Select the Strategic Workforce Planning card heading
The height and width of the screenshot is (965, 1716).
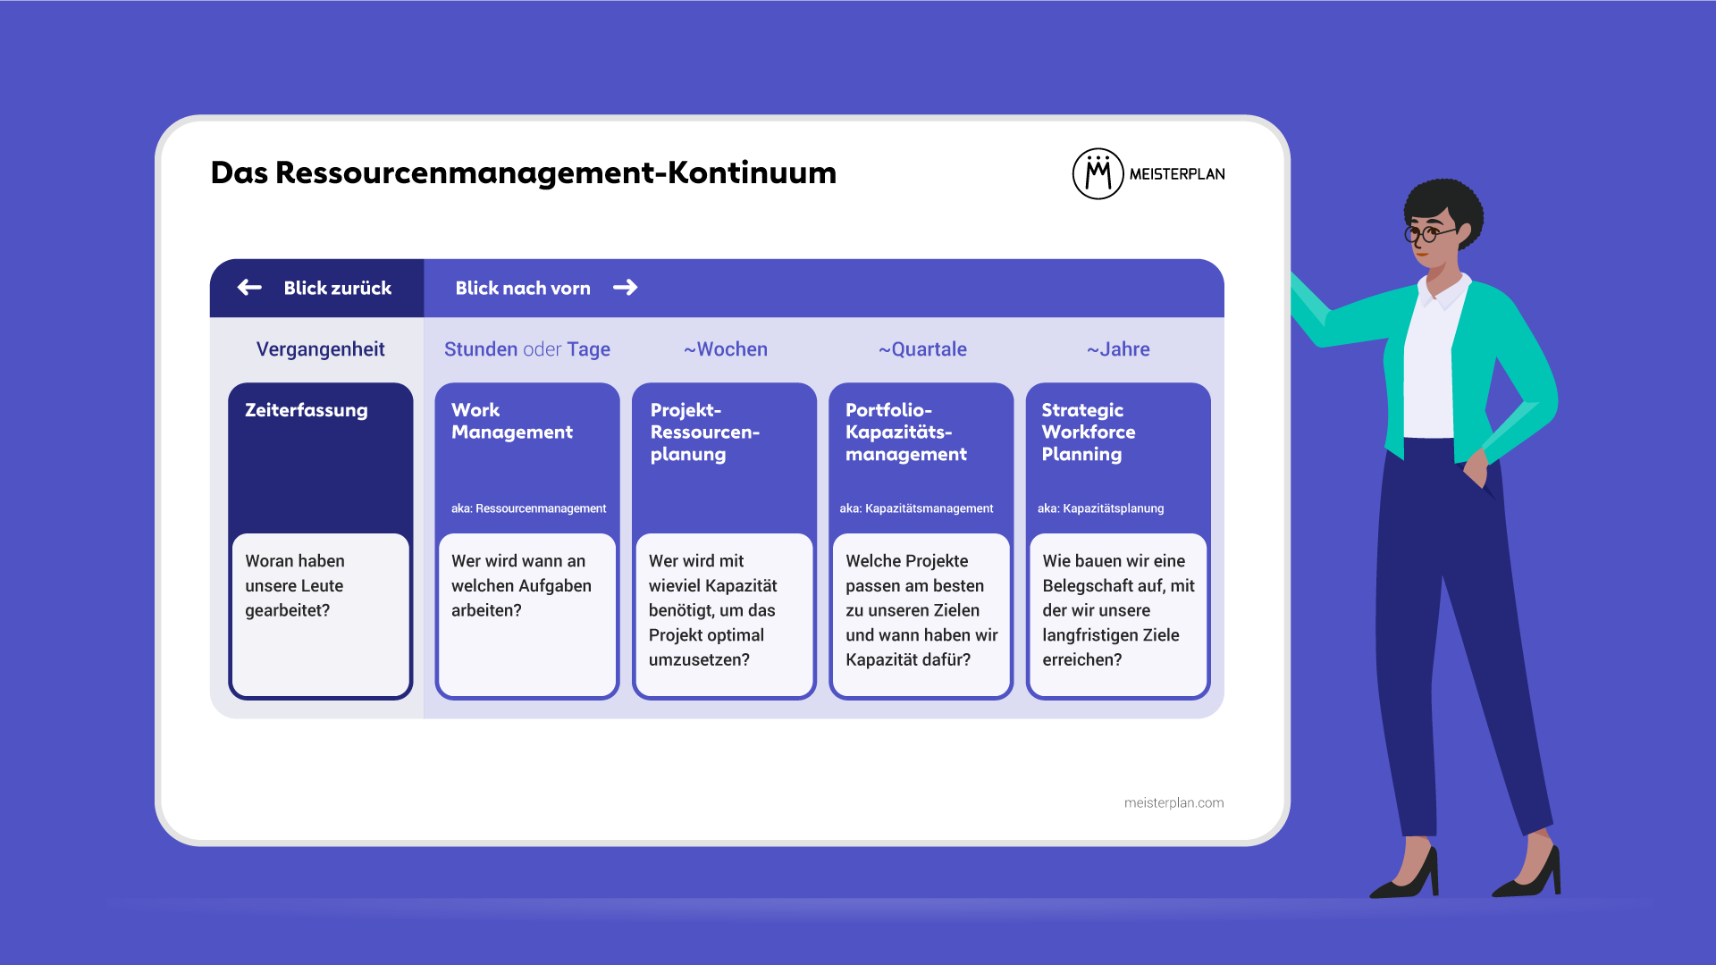[x=1089, y=432]
